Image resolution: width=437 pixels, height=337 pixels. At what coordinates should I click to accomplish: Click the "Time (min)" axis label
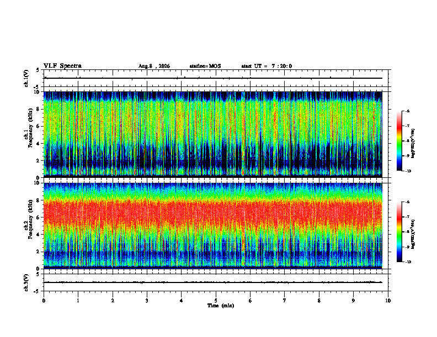pos(221,306)
